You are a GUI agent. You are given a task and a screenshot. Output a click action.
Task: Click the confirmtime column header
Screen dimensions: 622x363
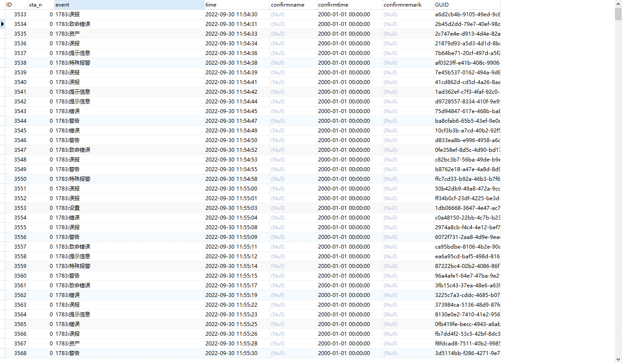(x=349, y=4)
